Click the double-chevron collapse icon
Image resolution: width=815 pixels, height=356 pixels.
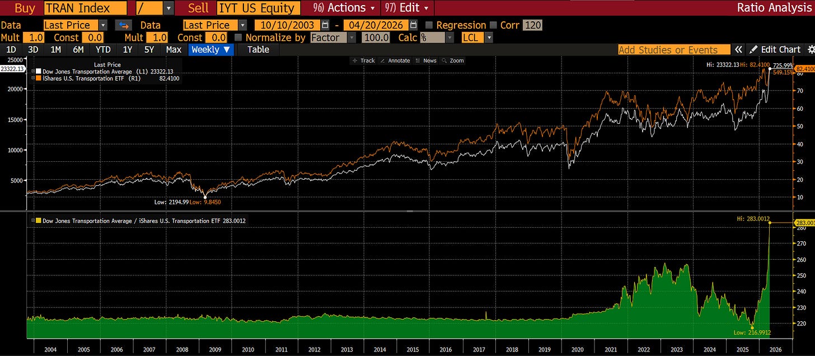739,49
